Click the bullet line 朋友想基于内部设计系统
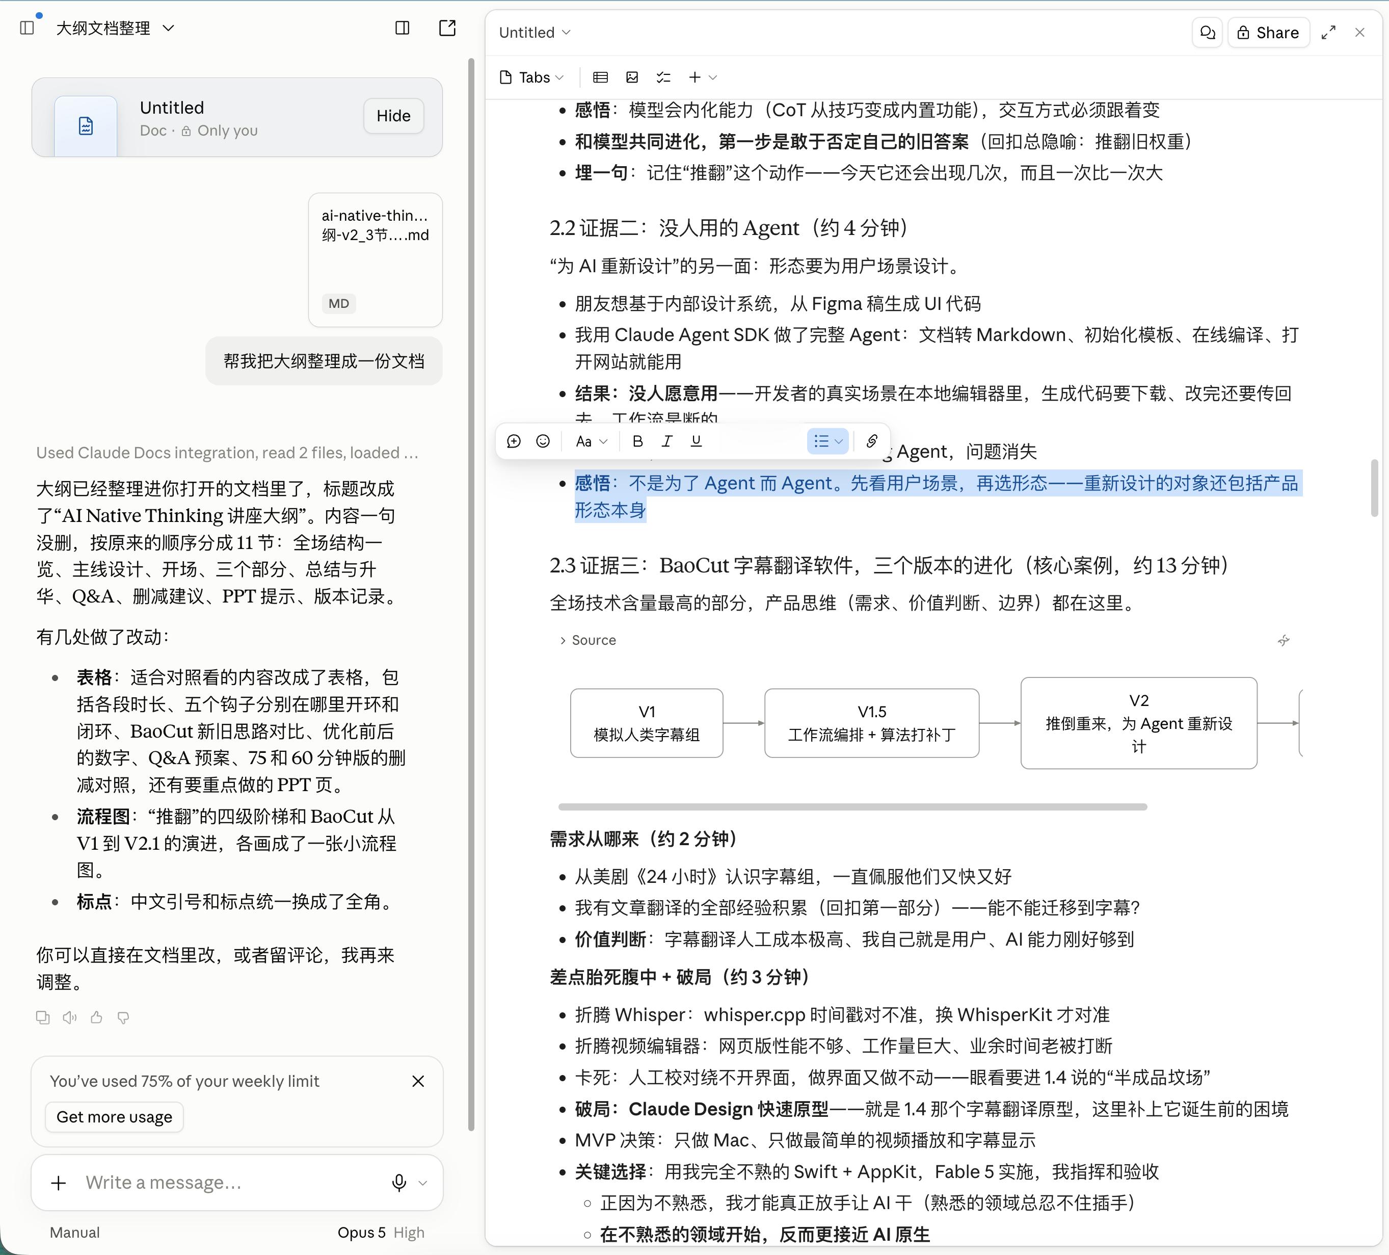This screenshot has height=1255, width=1389. 777,304
